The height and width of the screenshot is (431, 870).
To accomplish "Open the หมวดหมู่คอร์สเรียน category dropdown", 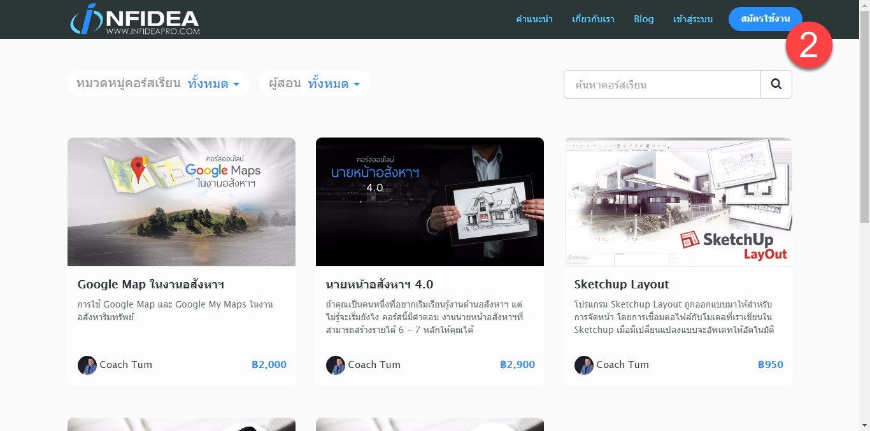I will 158,83.
